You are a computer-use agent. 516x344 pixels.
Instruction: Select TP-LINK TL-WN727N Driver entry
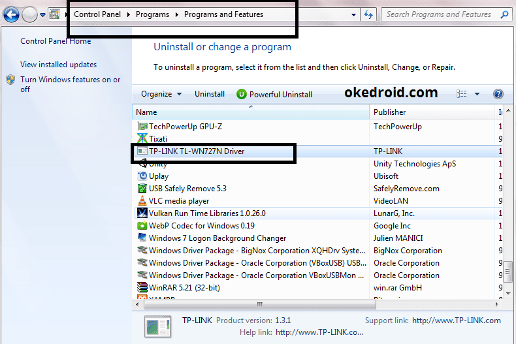coord(197,151)
